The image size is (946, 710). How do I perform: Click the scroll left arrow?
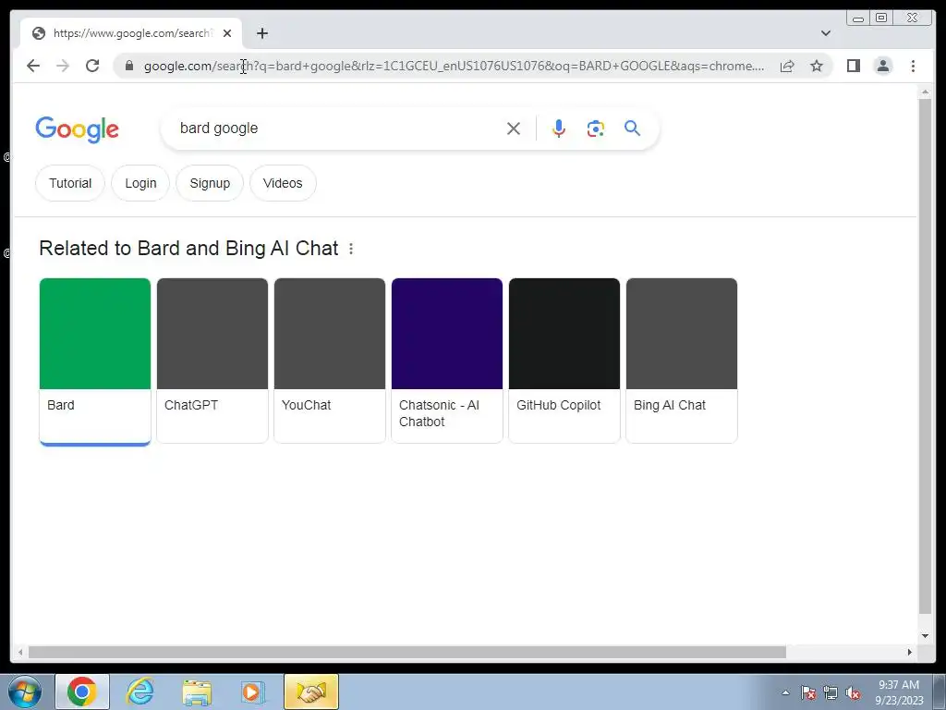point(20,652)
